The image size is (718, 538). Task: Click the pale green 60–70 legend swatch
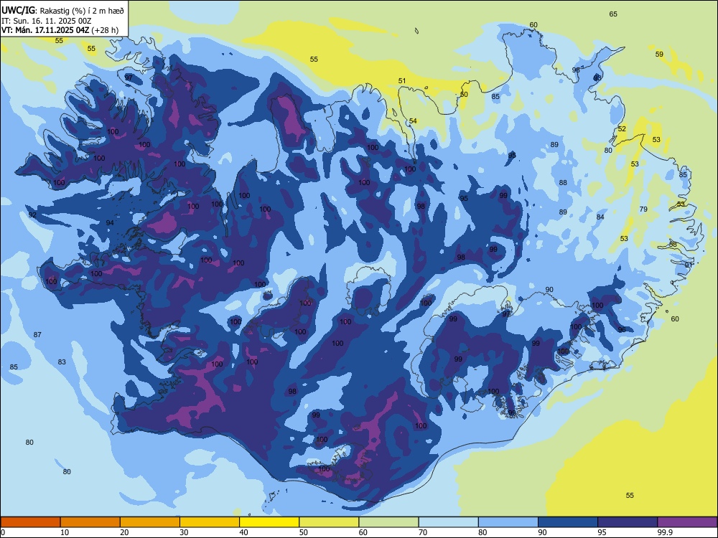click(388, 522)
